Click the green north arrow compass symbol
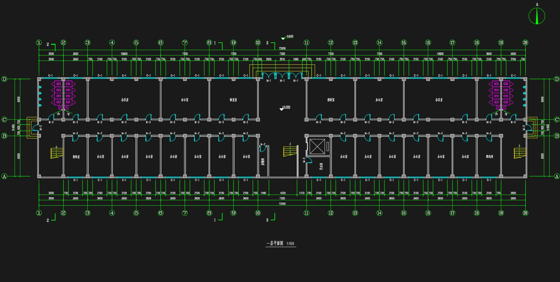This screenshot has width=560, height=282. [x=537, y=16]
